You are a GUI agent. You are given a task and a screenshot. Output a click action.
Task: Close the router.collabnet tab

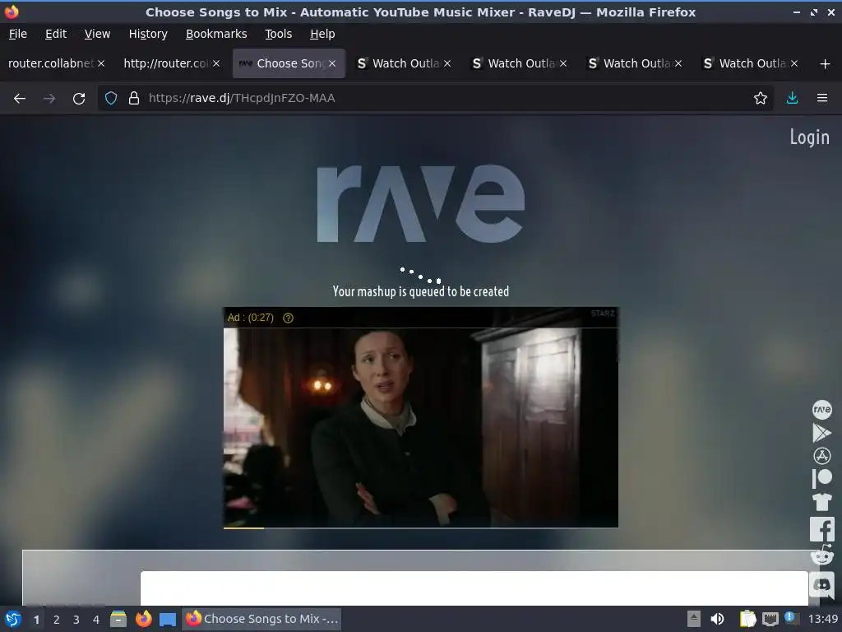(x=101, y=63)
